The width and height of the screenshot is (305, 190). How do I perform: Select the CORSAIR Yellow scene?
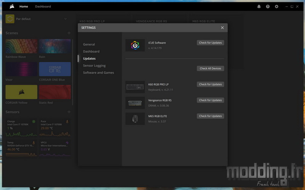[x=21, y=92]
